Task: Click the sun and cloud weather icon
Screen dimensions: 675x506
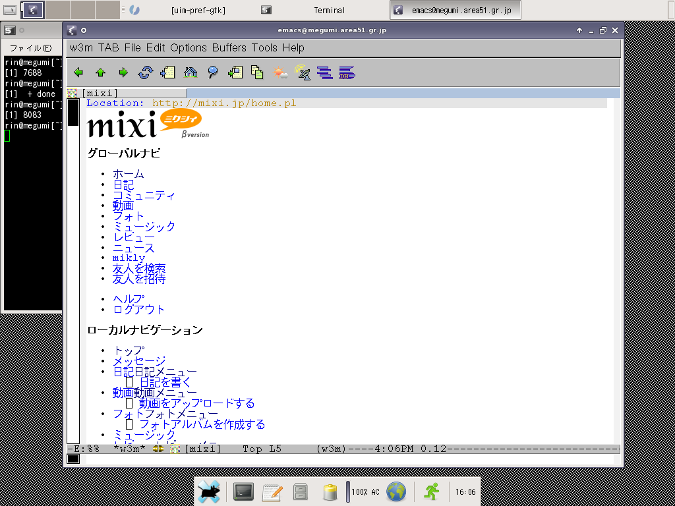Action: tap(281, 72)
